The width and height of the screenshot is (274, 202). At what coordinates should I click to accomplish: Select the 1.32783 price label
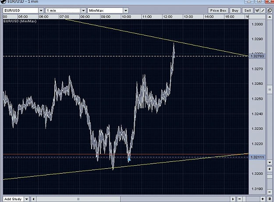(257, 56)
